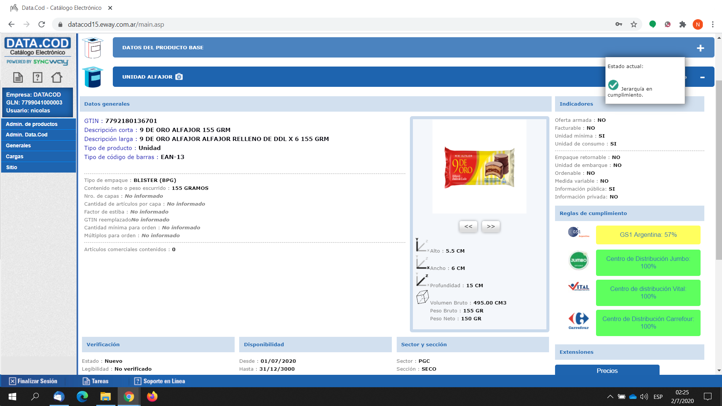The height and width of the screenshot is (406, 722).
Task: Open the Precios extension button
Action: pos(607,370)
